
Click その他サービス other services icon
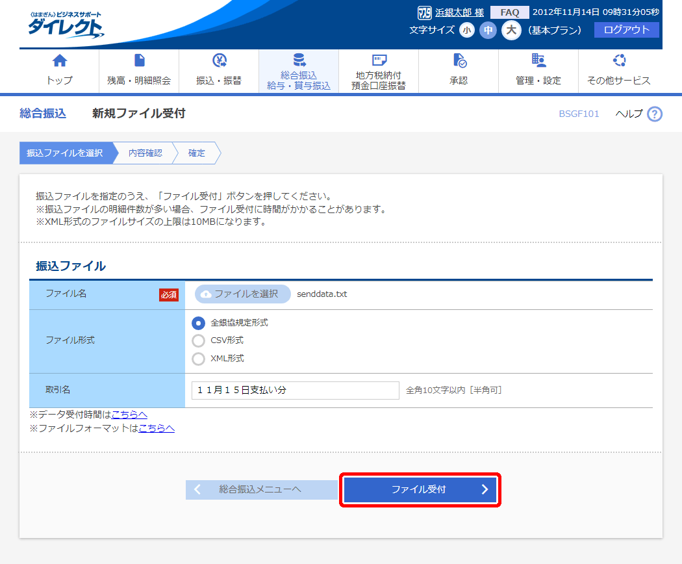[x=618, y=61]
